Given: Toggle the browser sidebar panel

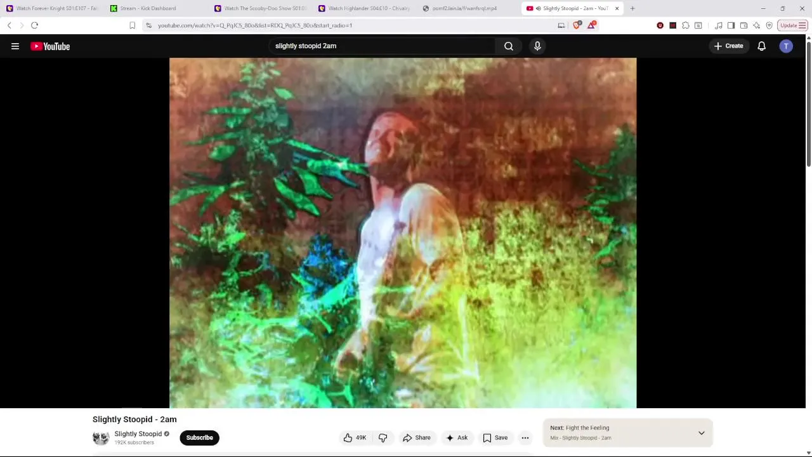Looking at the screenshot, I should click(x=731, y=25).
